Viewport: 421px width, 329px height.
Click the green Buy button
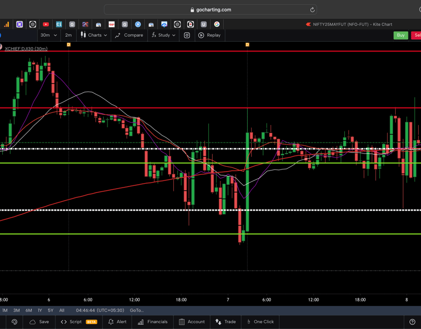(401, 35)
